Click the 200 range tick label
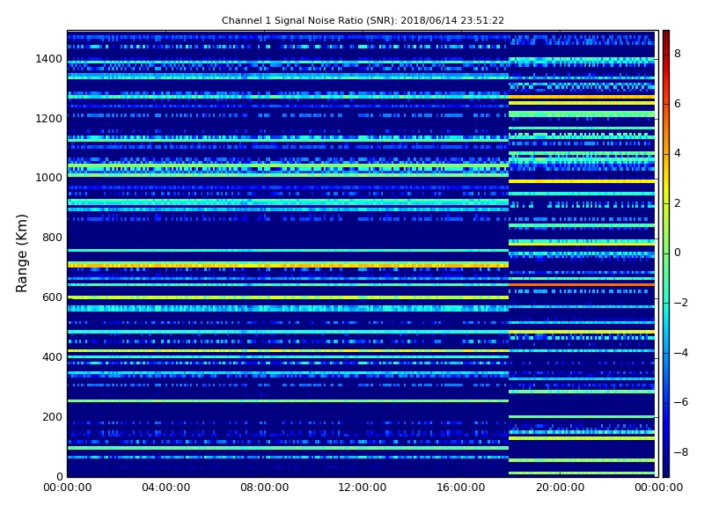The image size is (704, 528). (x=52, y=416)
